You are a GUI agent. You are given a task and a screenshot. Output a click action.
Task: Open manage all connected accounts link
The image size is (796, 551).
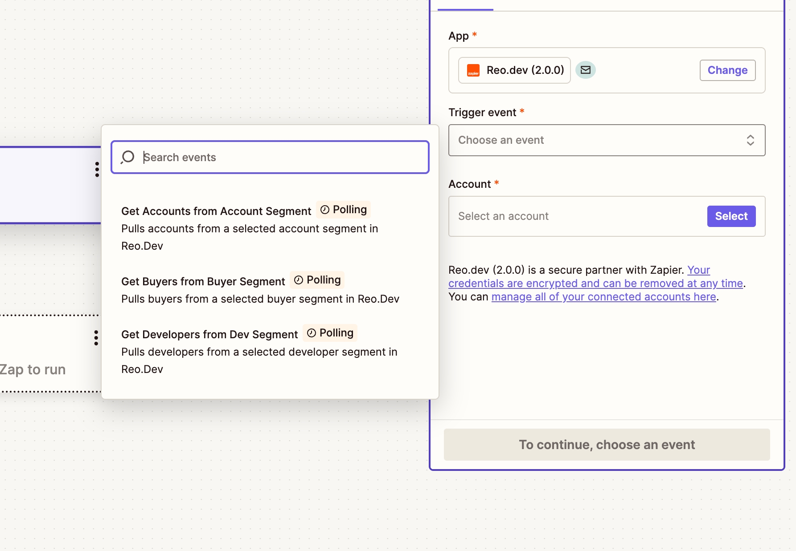(x=603, y=297)
